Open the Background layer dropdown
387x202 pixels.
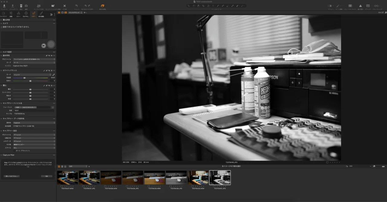point(75,13)
